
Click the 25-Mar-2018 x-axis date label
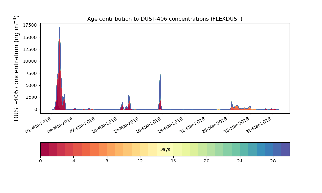pos(216,124)
